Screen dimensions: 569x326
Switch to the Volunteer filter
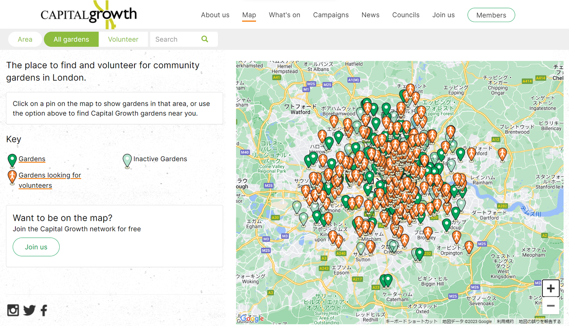coord(123,39)
